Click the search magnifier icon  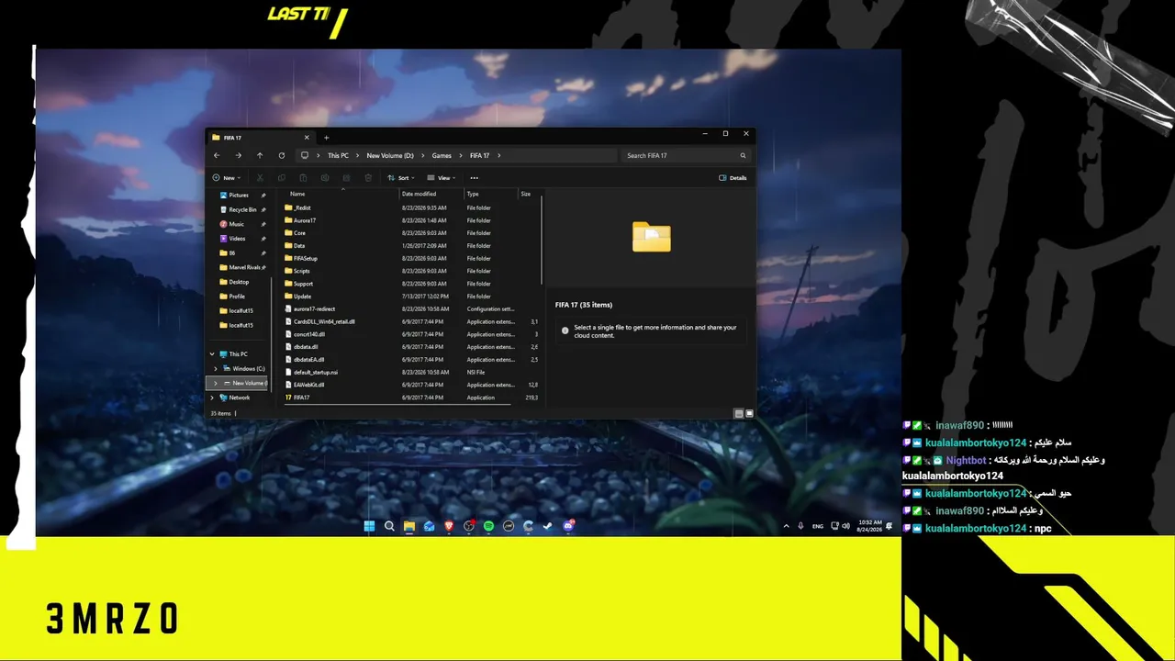pos(744,155)
